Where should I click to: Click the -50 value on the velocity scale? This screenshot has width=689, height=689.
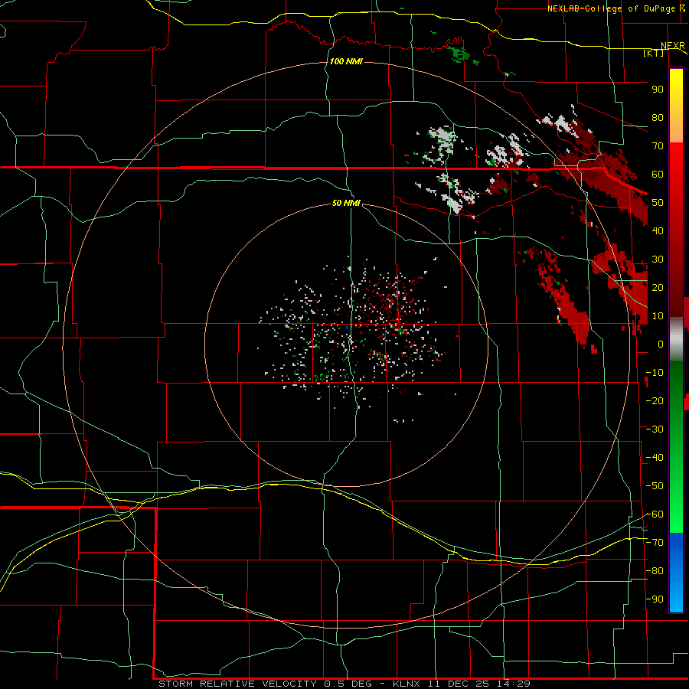(655, 486)
